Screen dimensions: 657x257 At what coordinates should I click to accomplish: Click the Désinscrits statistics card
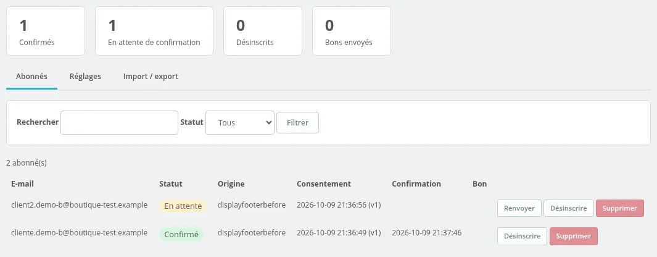coord(263,31)
